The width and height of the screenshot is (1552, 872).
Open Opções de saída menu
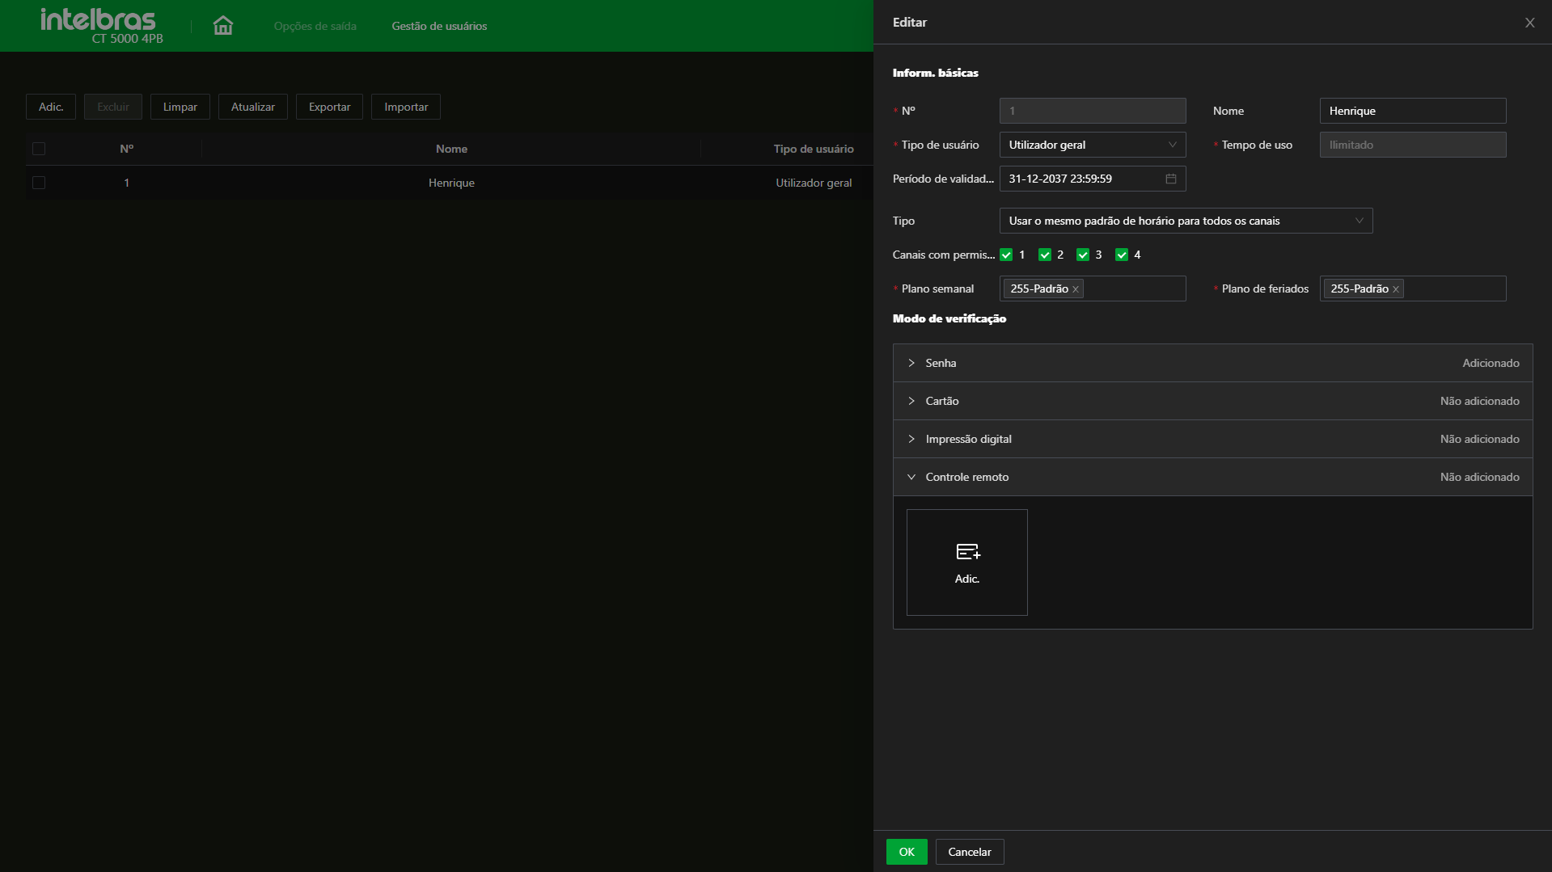[x=315, y=27]
